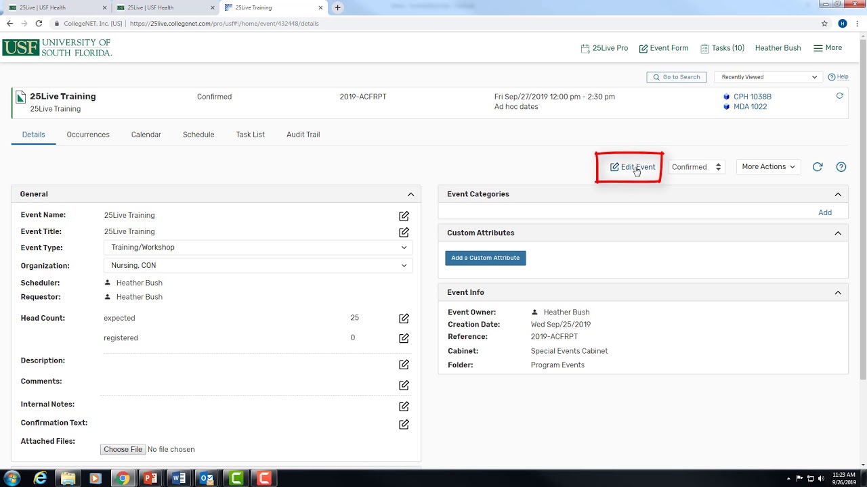Image resolution: width=867 pixels, height=487 pixels.
Task: Switch to the Schedule tab
Action: click(198, 135)
